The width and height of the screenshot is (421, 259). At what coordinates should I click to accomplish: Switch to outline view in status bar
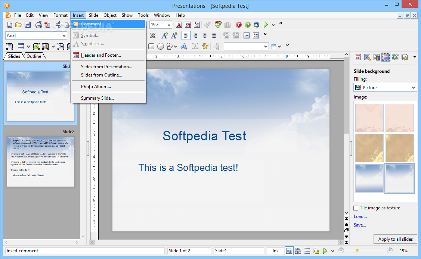tap(307, 251)
